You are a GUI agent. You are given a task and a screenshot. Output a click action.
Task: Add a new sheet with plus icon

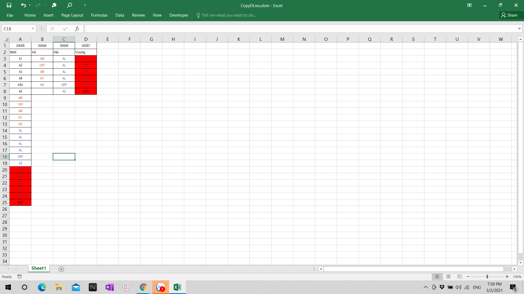61,269
